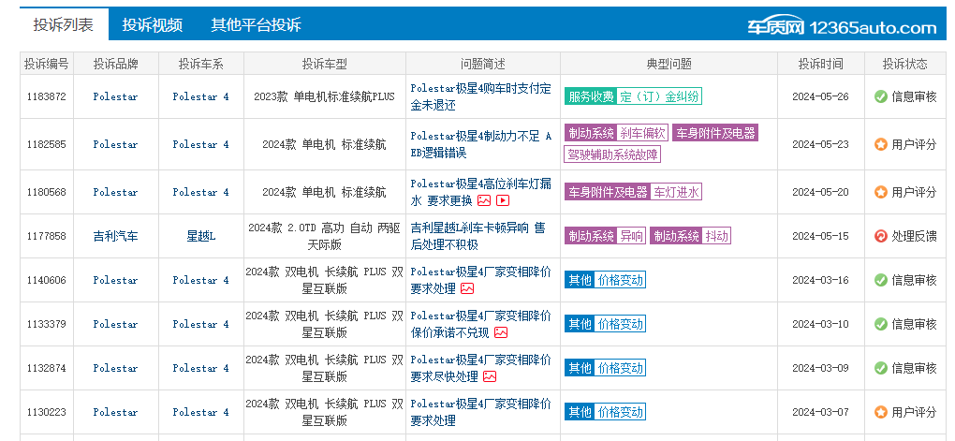Viewport: 955px width, 441px height.
Task: Click red feedback status icon for complaint 1177858
Action: 880,236
